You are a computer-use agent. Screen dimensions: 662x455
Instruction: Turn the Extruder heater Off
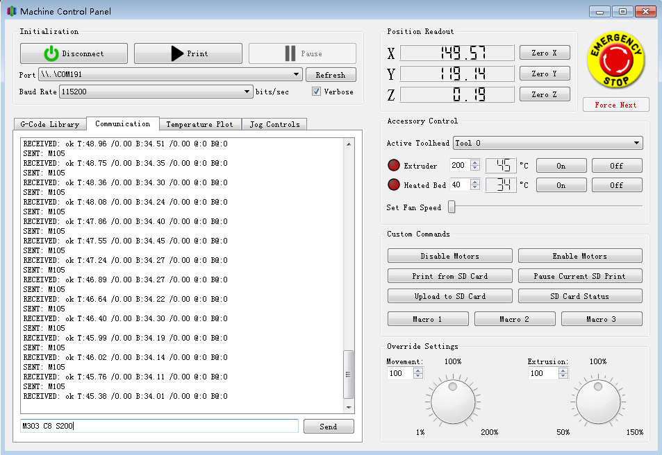[617, 166]
